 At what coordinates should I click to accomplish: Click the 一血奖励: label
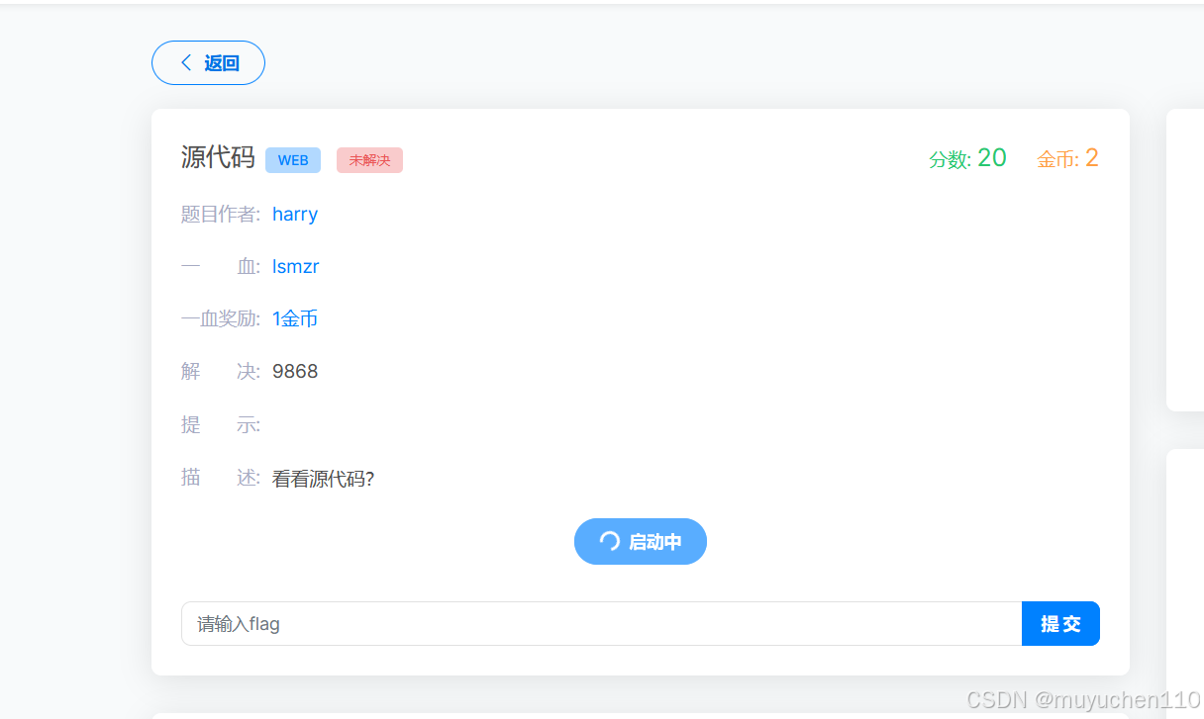221,318
